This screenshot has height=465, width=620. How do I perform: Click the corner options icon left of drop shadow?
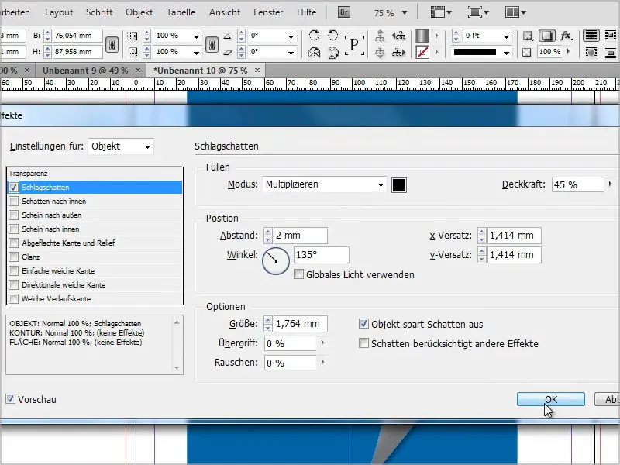[x=528, y=36]
